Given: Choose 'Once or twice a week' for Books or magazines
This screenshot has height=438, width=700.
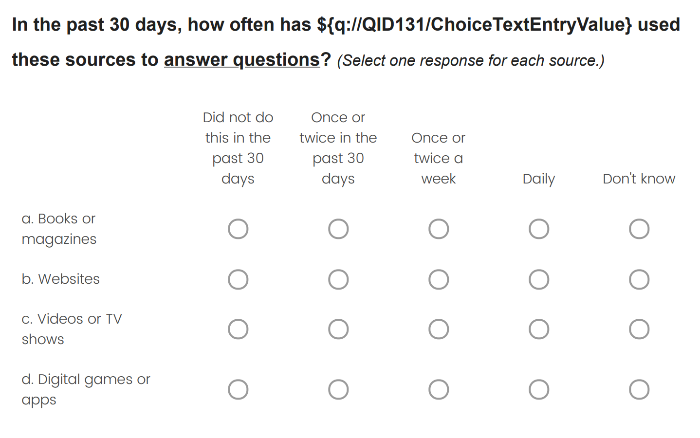Looking at the screenshot, I should pos(439,229).
